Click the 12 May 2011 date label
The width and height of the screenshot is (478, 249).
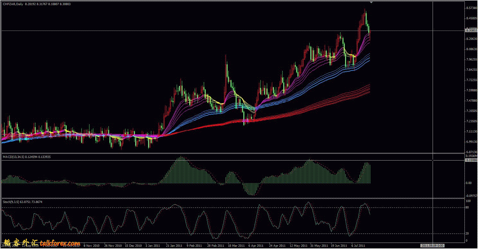[x=298, y=245]
